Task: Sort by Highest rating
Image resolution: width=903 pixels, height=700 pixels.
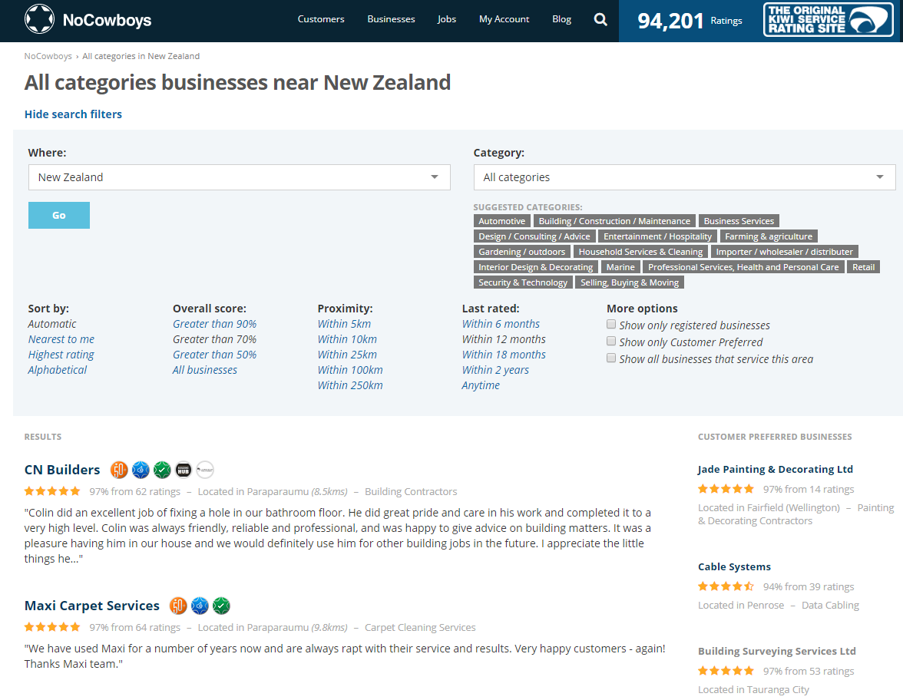Action: pos(61,355)
